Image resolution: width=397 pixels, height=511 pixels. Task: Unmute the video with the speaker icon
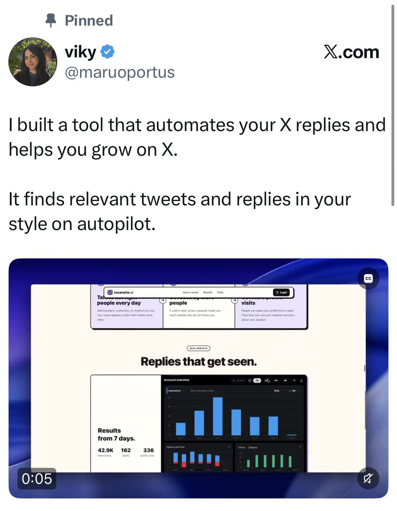click(368, 479)
